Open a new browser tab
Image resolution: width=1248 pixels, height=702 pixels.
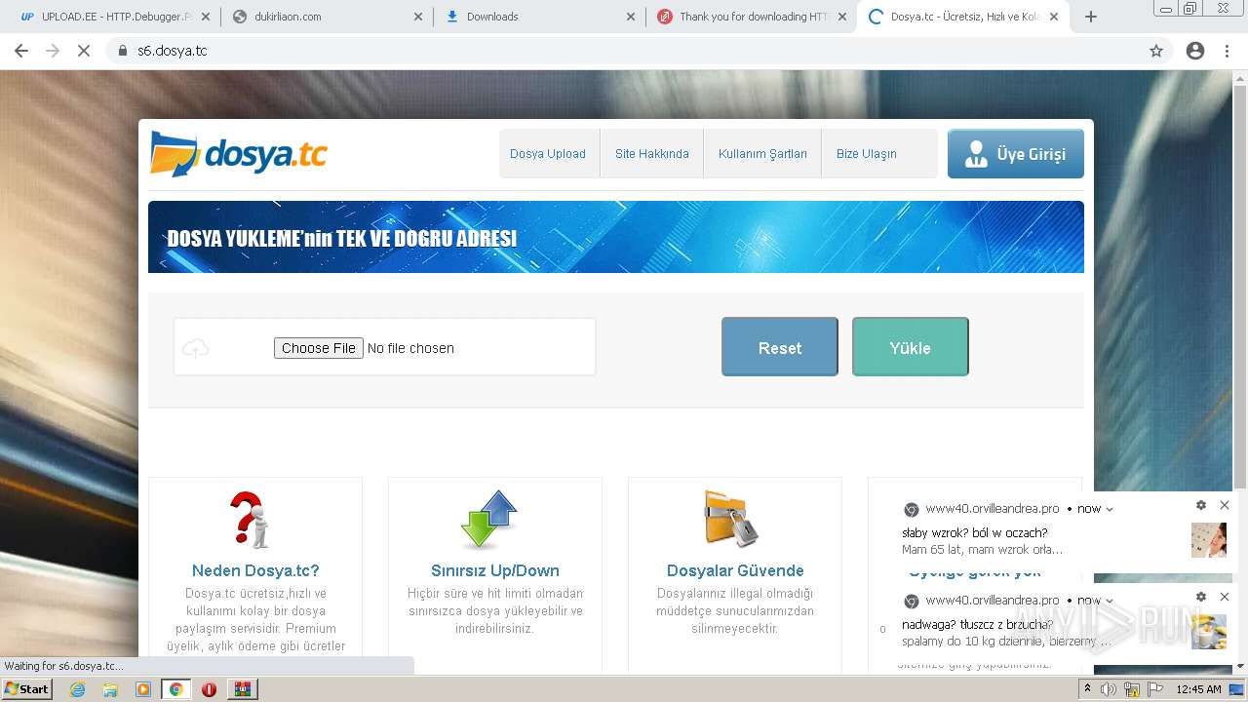1091,17
